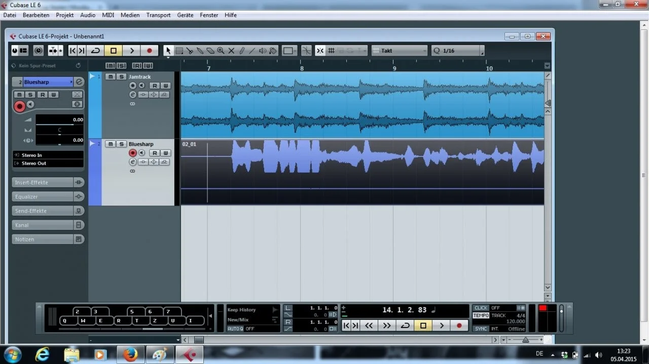This screenshot has height=364, width=649.
Task: Pick the Glue tool from the toolbar
Action: 200,51
